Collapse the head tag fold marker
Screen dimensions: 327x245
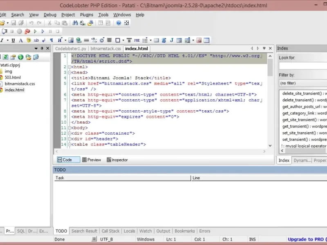[x=69, y=72]
